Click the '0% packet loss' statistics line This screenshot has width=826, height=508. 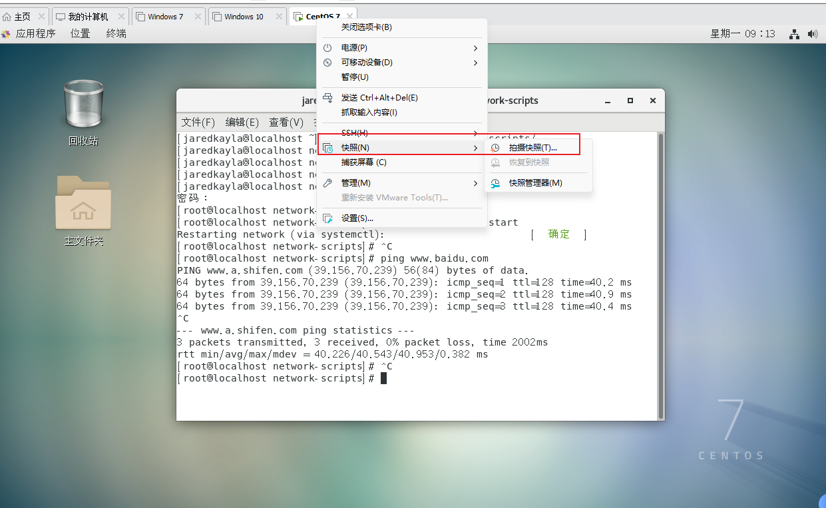363,342
